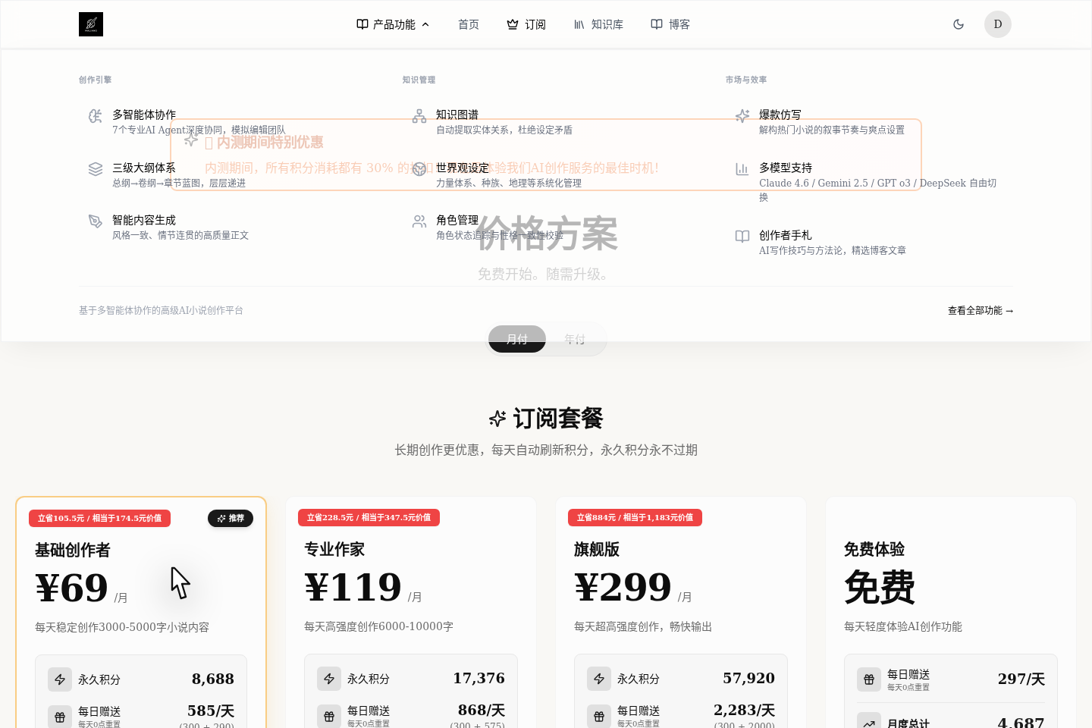The image size is (1092, 728).
Task: Click the site logo in the top bar
Action: (x=90, y=24)
